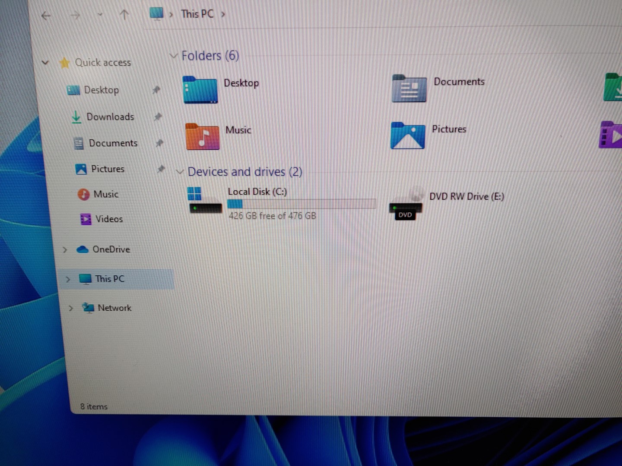Open Desktop in Quick access sidebar
The image size is (622, 466).
pyautogui.click(x=101, y=90)
